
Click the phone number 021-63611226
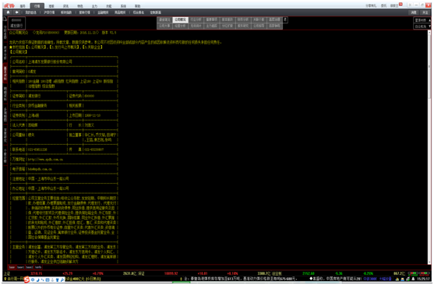pos(37,150)
